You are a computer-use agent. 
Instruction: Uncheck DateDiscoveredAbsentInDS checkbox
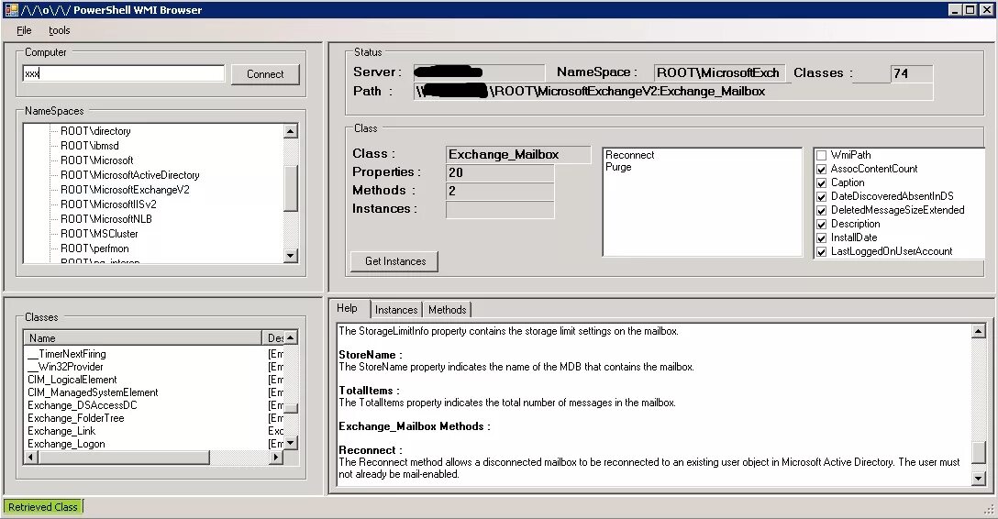[821, 196]
